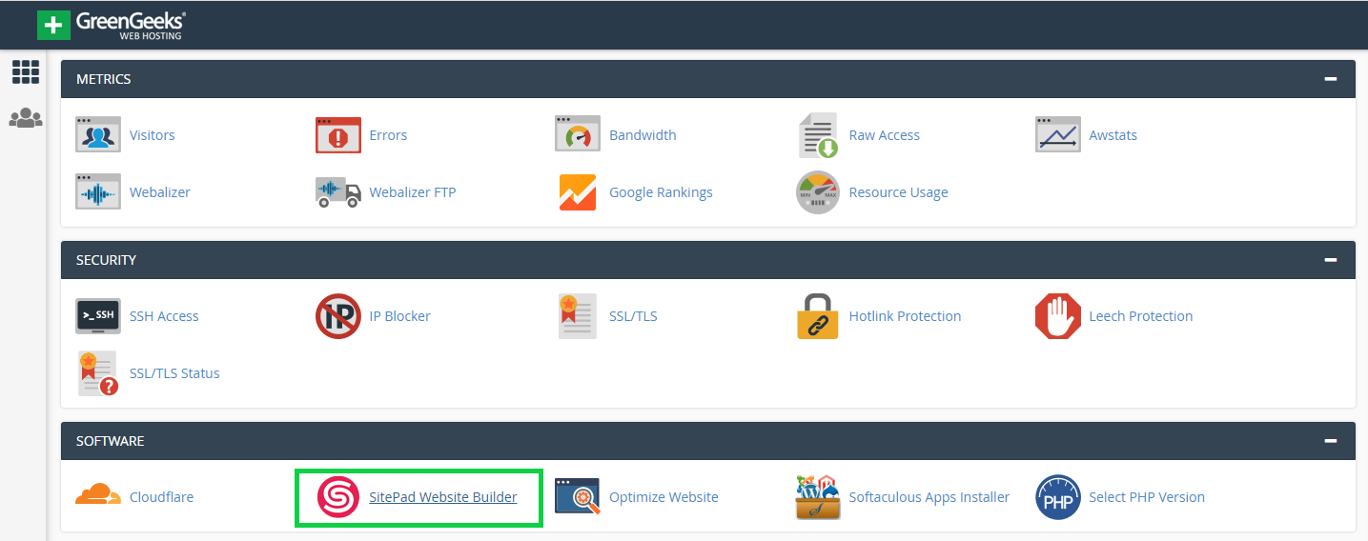Open the Google Rankings link
1368x541 pixels.
pyautogui.click(x=662, y=192)
